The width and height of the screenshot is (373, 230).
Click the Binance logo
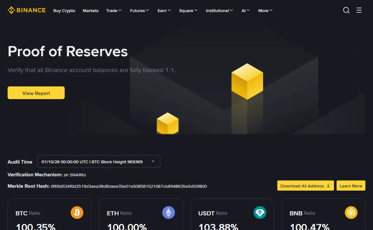pyautogui.click(x=27, y=10)
